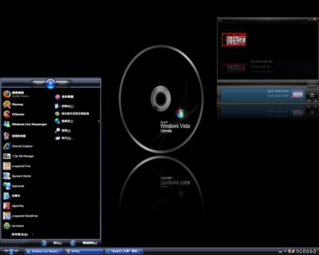Open Search (S) with the magnifier icon
The height and width of the screenshot is (255, 319).
63,130
